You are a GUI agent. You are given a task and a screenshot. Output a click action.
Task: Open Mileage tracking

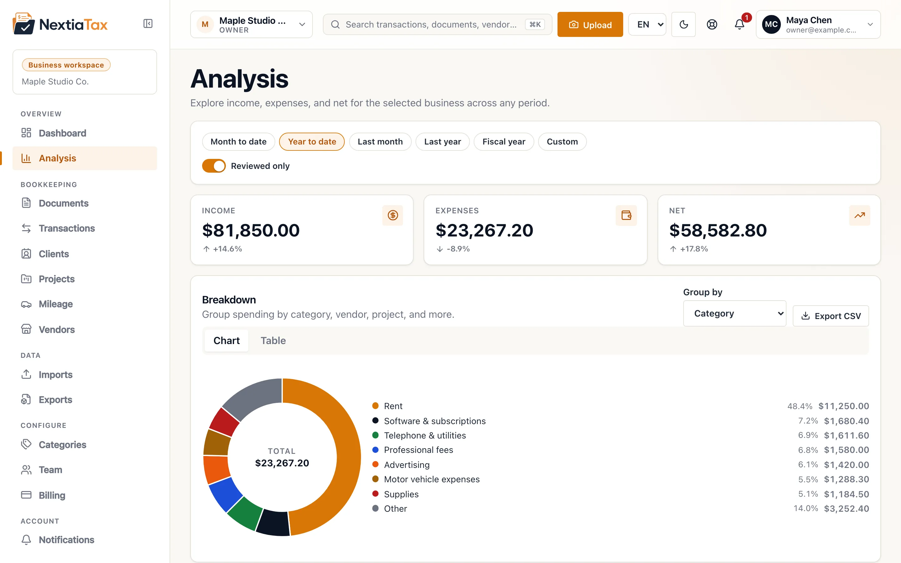(x=84, y=304)
